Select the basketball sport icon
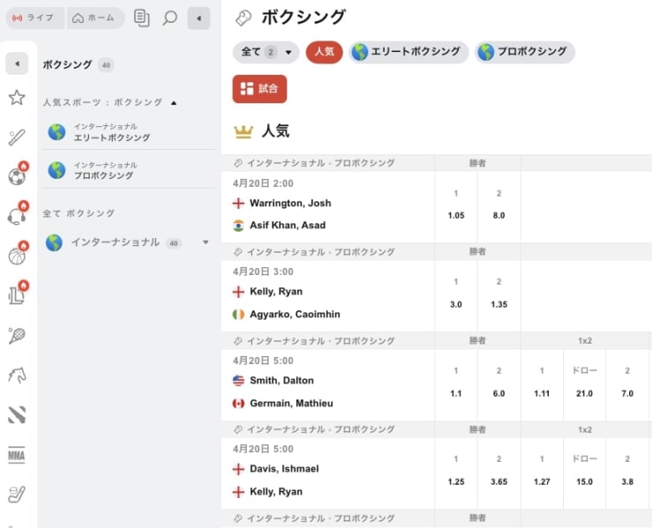Image resolution: width=652 pixels, height=528 pixels. click(18, 254)
